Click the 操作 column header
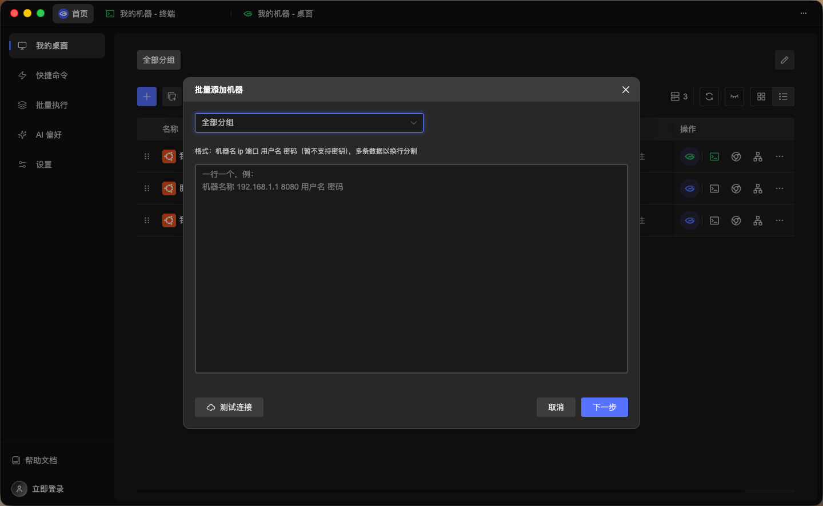 point(688,129)
